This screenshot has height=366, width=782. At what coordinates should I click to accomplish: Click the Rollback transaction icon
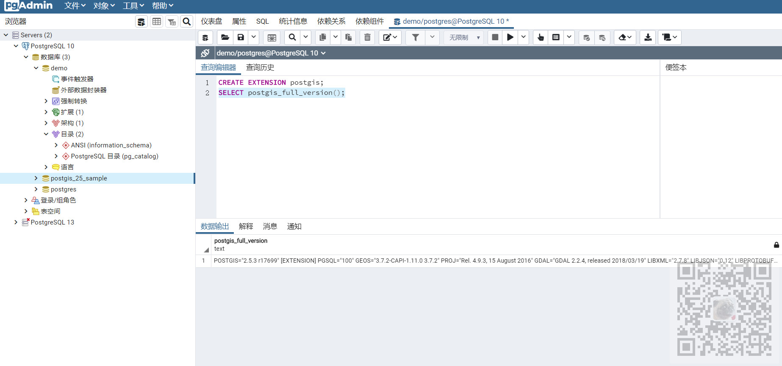602,37
